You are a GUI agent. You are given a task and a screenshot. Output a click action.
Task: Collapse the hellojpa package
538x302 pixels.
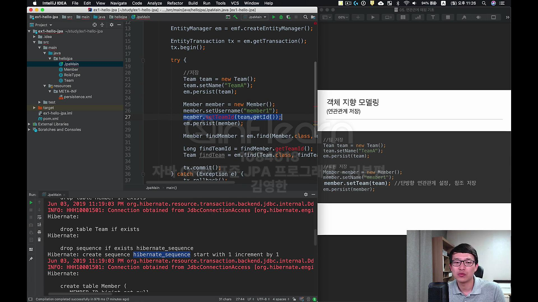[50, 59]
